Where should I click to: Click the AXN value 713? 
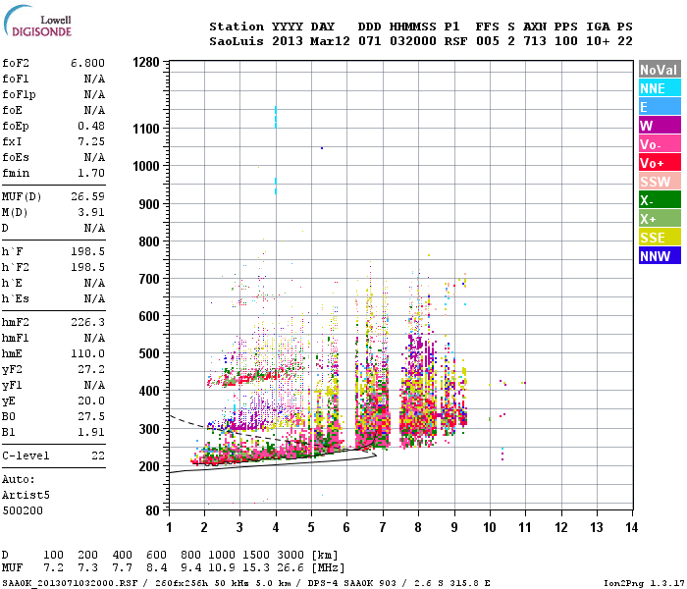(535, 41)
